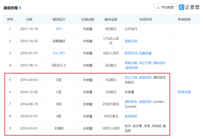Click the B轮 round cell
This screenshot has width=203, height=139.
(x=59, y=104)
